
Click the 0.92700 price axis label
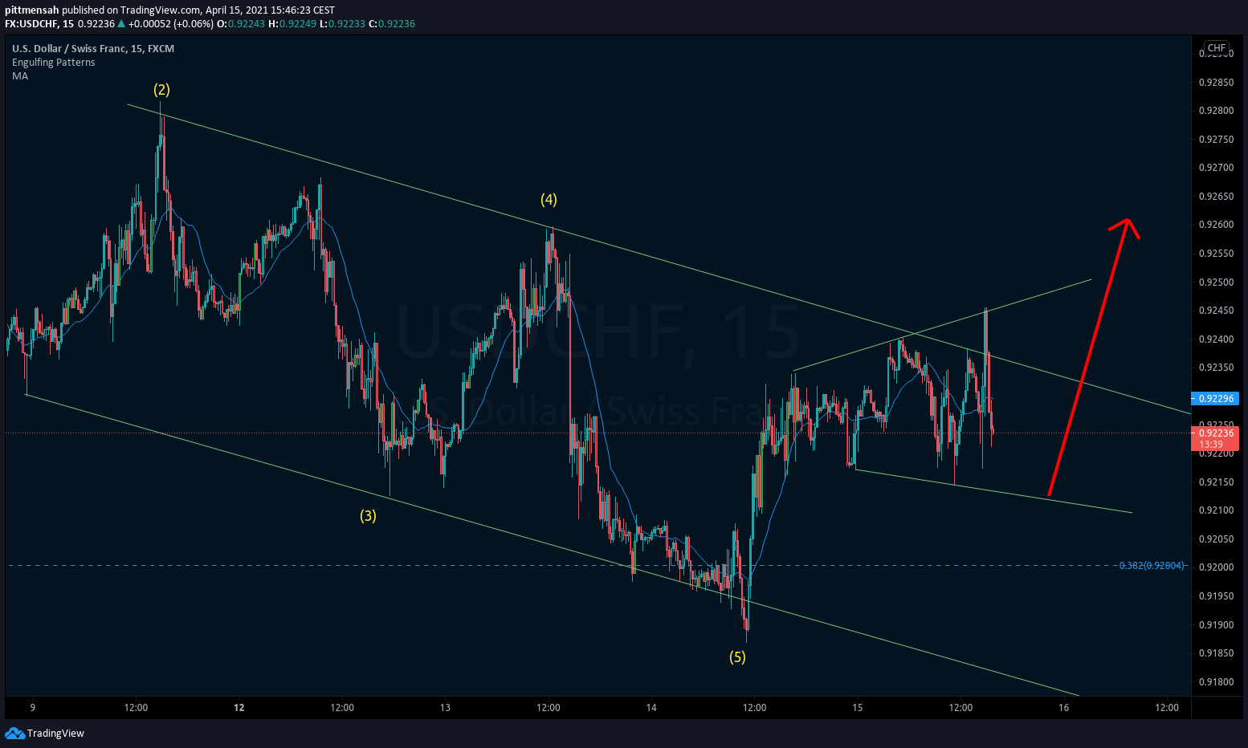point(1216,168)
